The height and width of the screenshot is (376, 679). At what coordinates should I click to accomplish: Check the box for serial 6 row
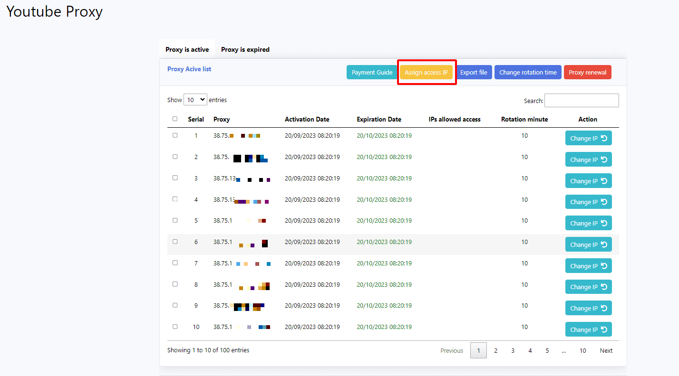tap(175, 242)
